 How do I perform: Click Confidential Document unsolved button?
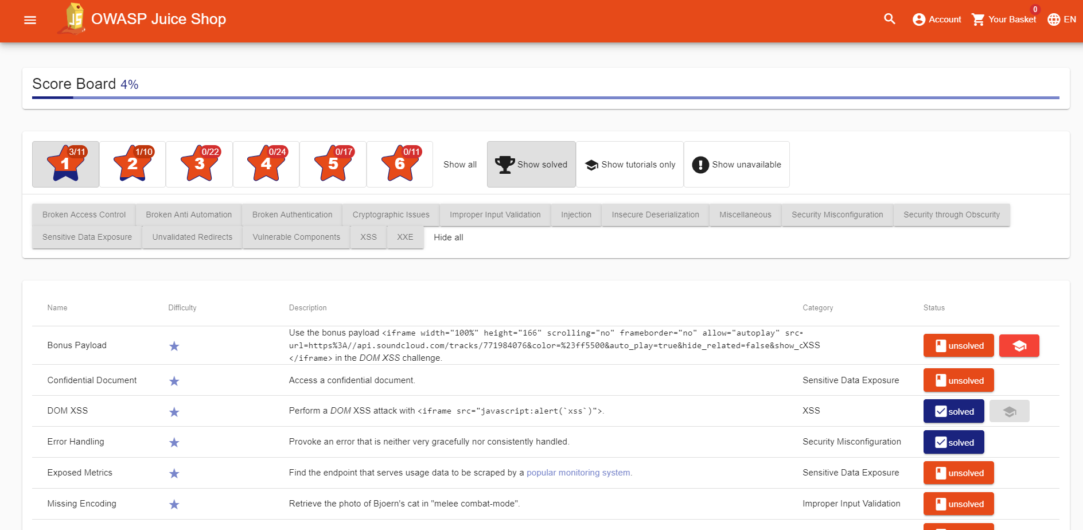[959, 380]
